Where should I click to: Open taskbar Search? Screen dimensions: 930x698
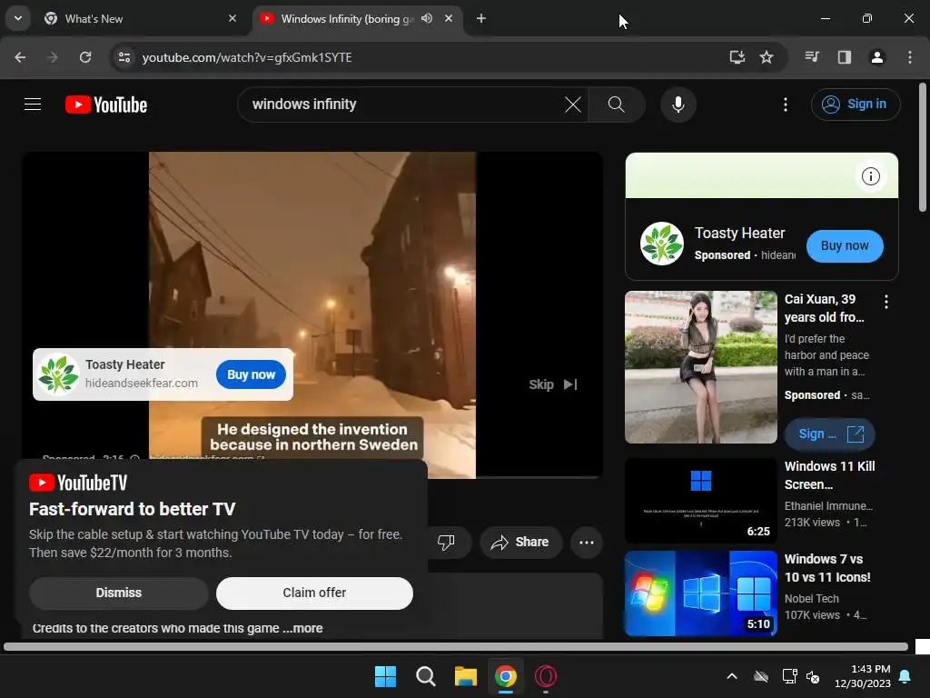[x=426, y=676]
